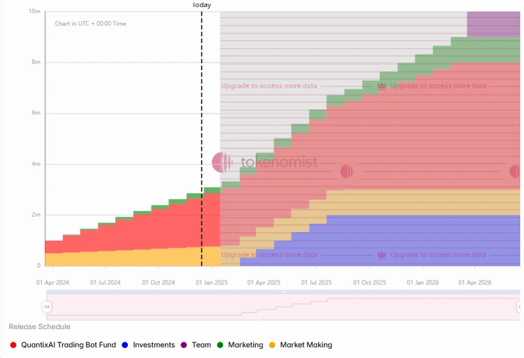This screenshot has height=358, width=524.
Task: Click the Market Making orange legend dot
Action: click(x=272, y=345)
